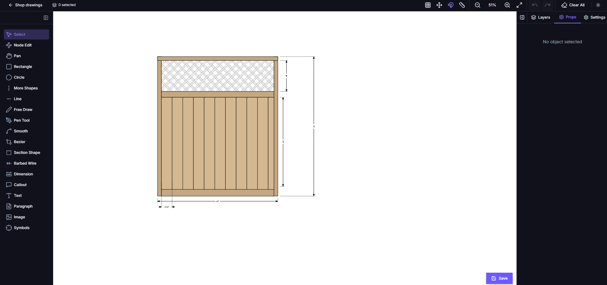Collapse the left tool sidebar

pyautogui.click(x=46, y=18)
